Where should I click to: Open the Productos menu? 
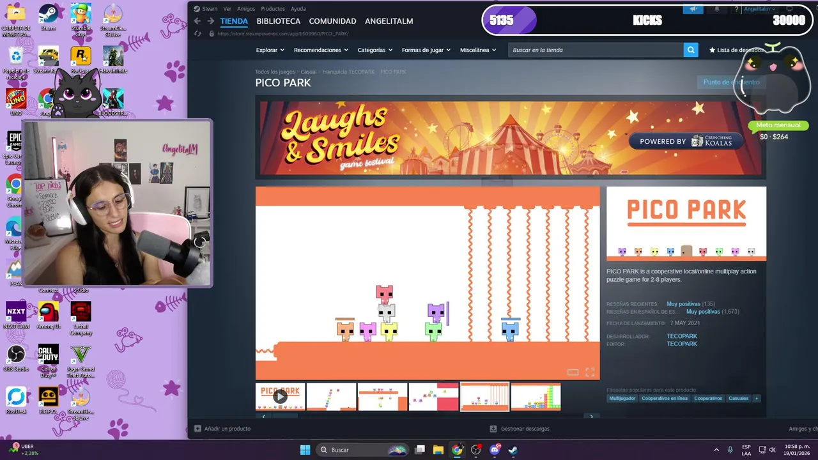click(273, 9)
